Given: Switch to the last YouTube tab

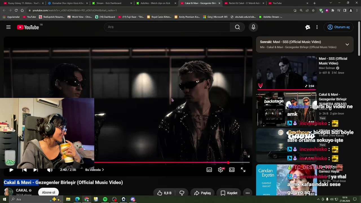Looking at the screenshot, I should [x=289, y=3].
